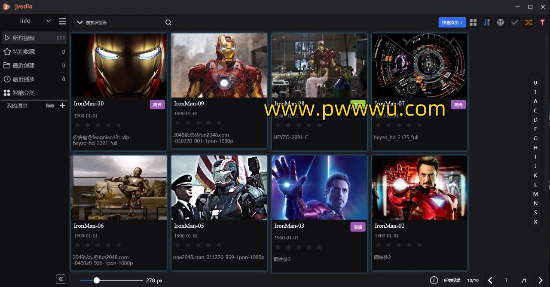The width and height of the screenshot is (550, 287).
Task: Open 特别收藏 favorites list
Action: coord(34,52)
